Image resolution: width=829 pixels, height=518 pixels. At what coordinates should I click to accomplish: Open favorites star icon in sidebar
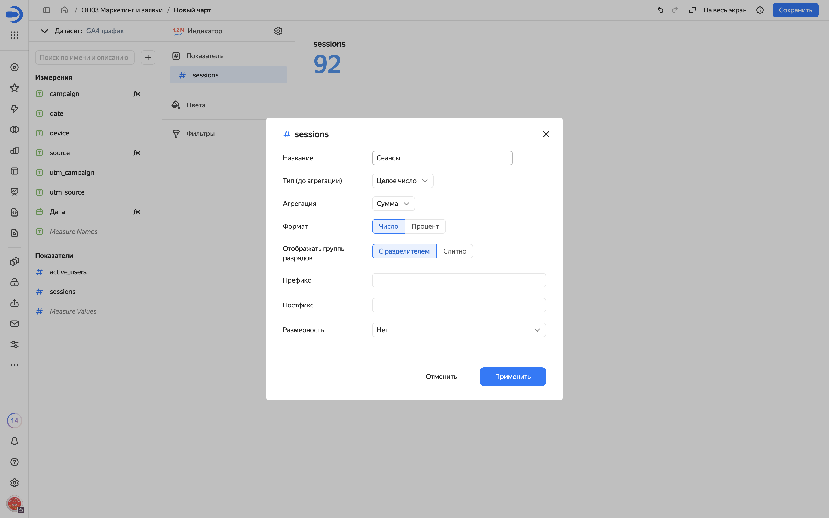pyautogui.click(x=15, y=88)
